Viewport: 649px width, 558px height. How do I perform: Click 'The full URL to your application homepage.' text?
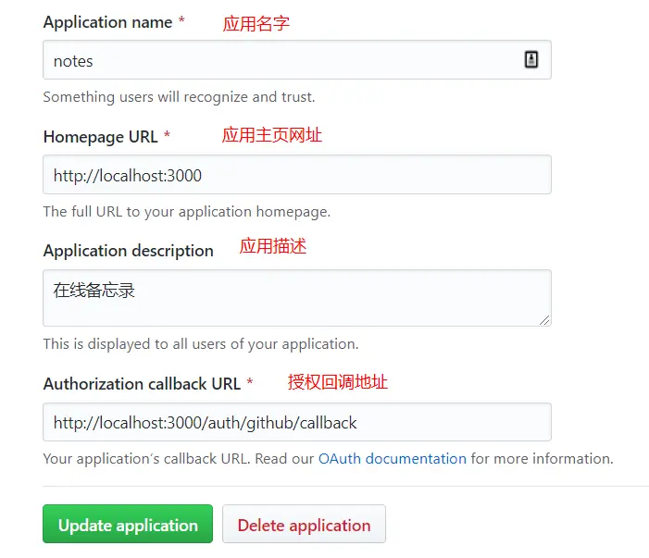point(187,212)
